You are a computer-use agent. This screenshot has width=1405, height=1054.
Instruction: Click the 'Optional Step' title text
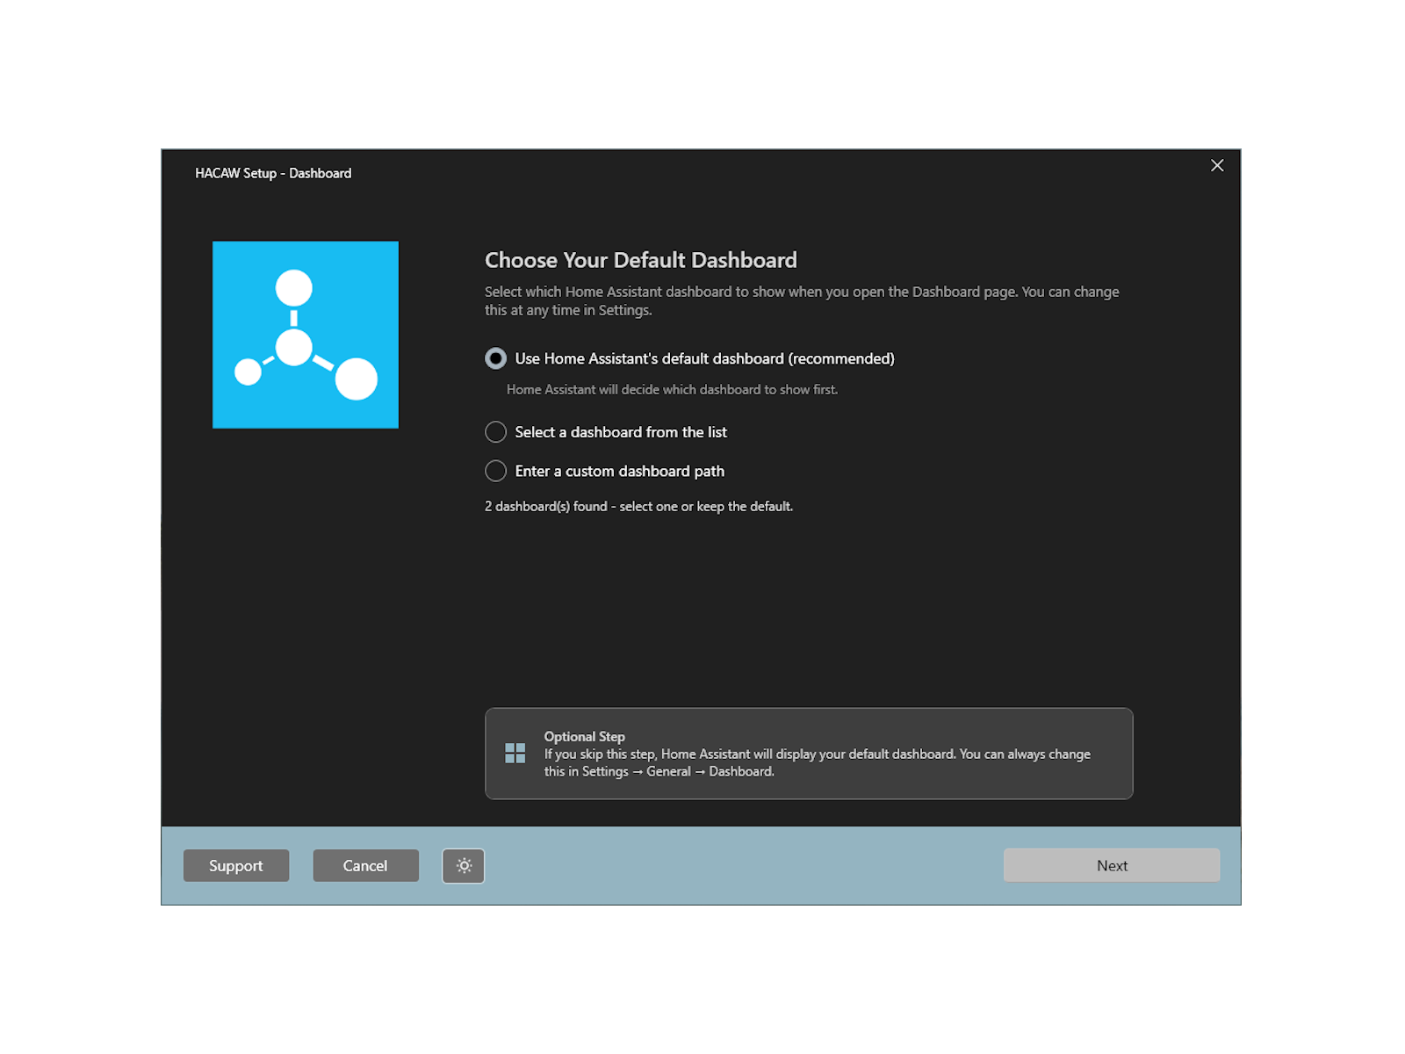584,737
